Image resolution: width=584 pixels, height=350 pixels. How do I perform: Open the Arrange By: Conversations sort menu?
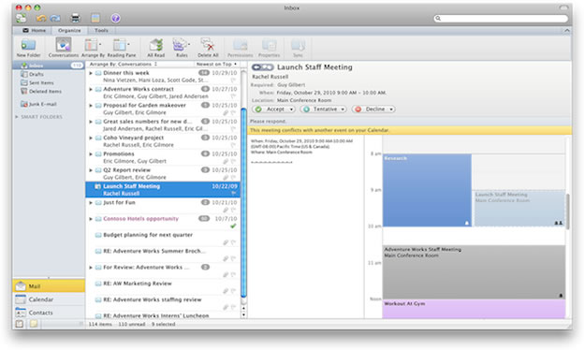124,64
